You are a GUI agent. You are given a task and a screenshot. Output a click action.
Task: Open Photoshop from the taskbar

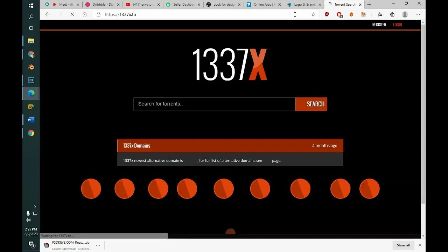click(31, 80)
